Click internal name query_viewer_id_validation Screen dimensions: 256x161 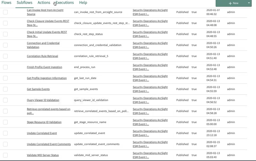pos(91,100)
